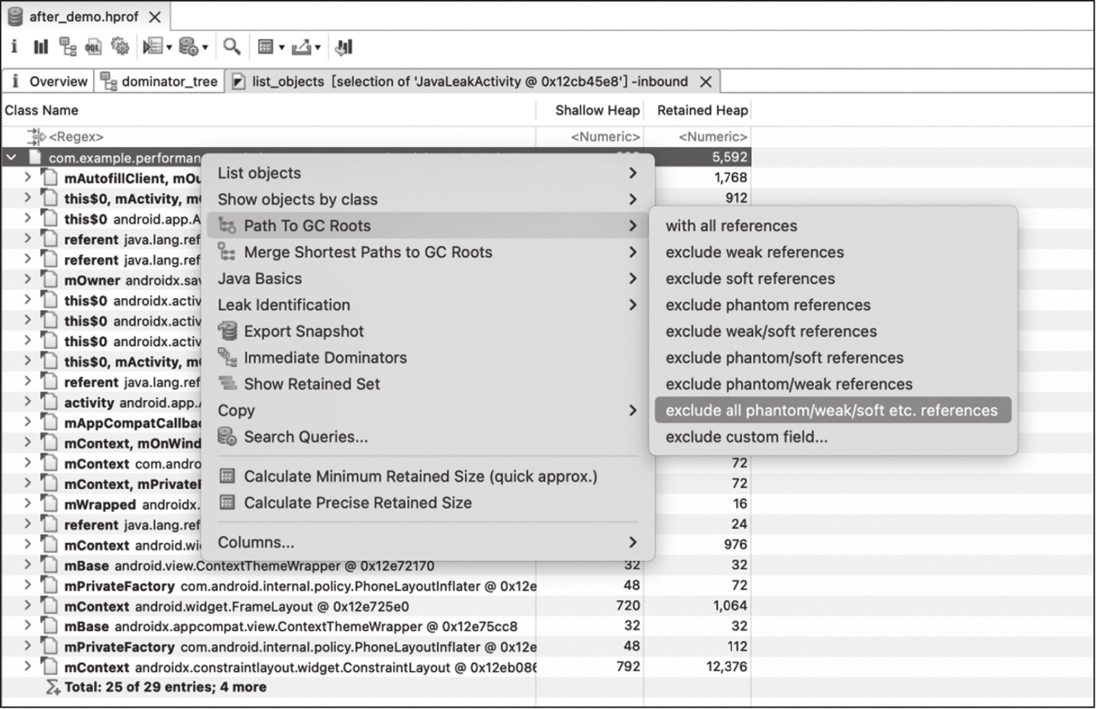Click the Search Queries icon
The width and height of the screenshot is (1096, 709).
pos(227,436)
